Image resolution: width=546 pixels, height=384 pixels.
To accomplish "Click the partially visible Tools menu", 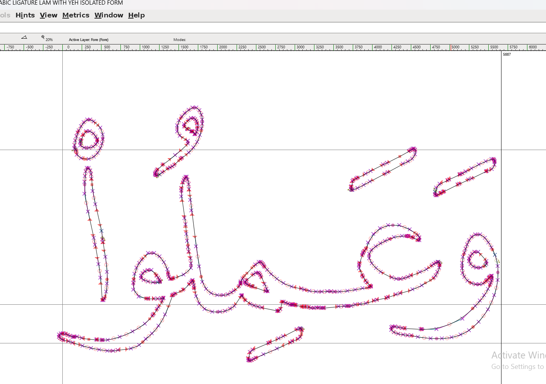I will [5, 15].
